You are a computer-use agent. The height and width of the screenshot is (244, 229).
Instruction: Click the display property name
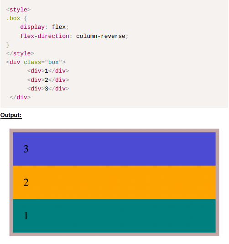click(32, 27)
